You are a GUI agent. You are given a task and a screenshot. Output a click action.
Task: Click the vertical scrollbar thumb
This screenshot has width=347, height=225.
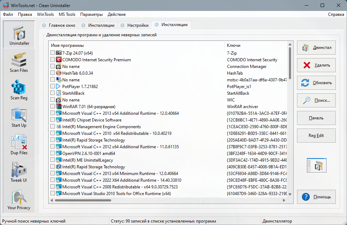290,63
